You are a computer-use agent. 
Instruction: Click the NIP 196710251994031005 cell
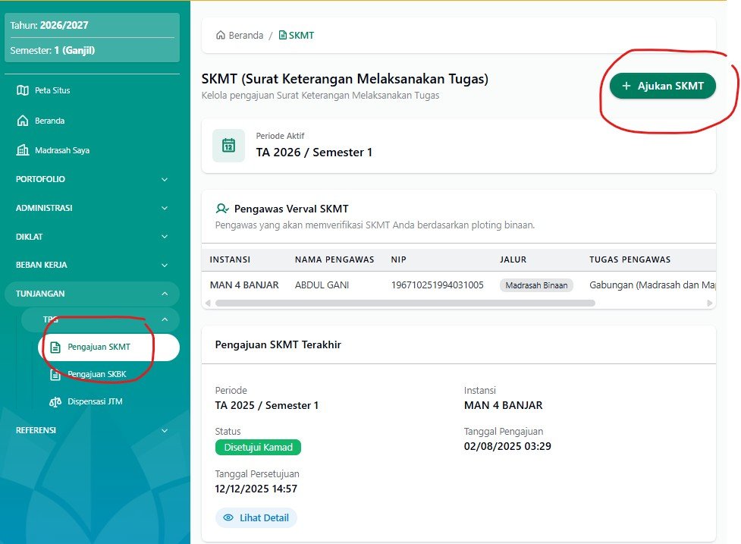point(437,285)
